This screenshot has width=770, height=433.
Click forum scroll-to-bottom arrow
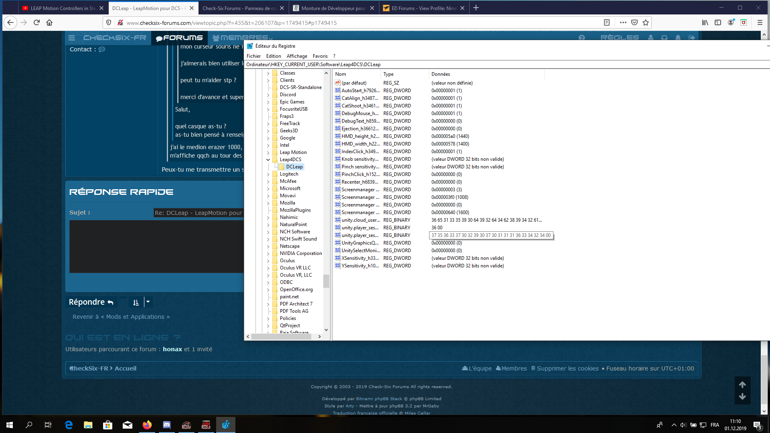[x=742, y=397]
